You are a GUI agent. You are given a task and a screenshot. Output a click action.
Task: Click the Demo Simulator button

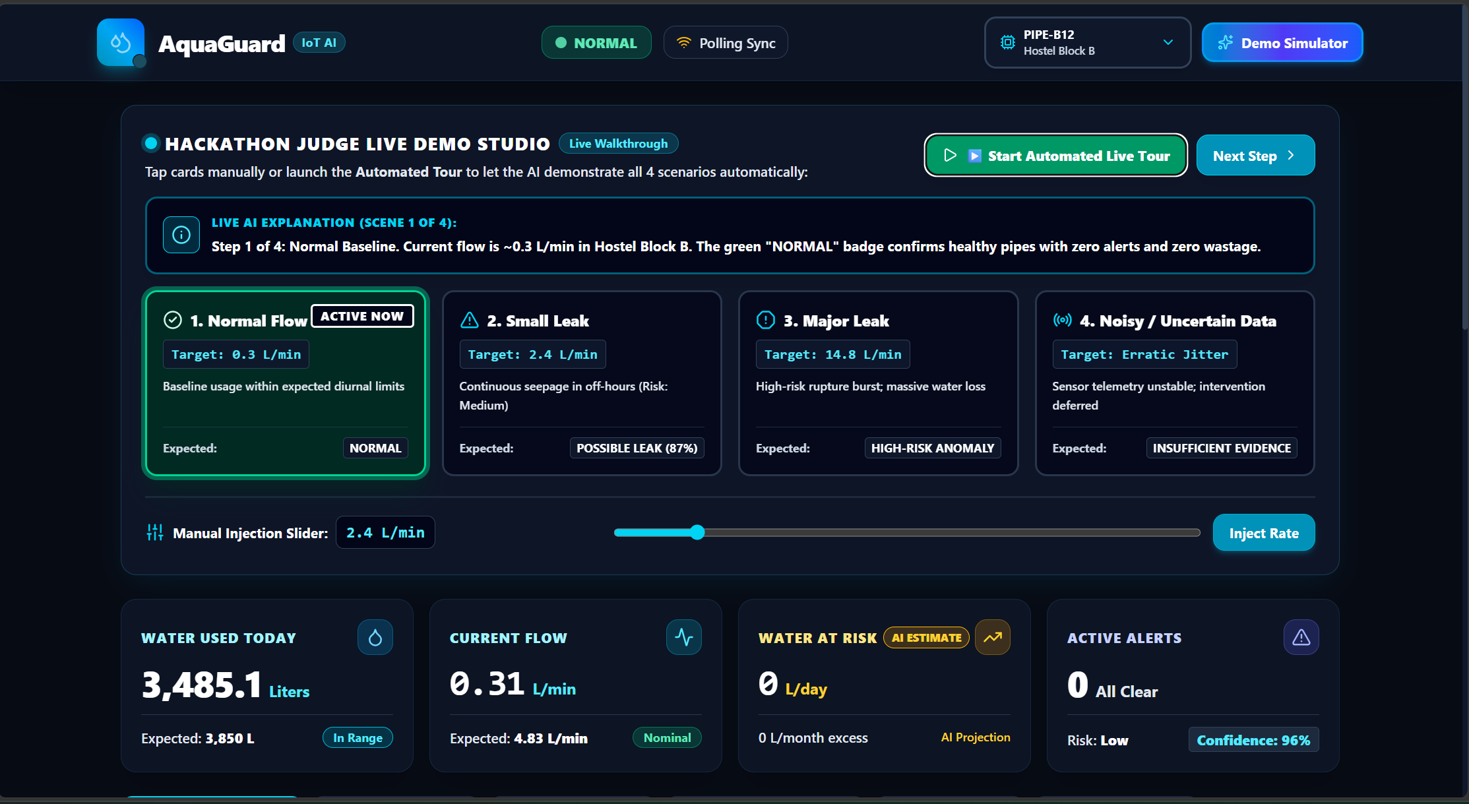(x=1282, y=42)
